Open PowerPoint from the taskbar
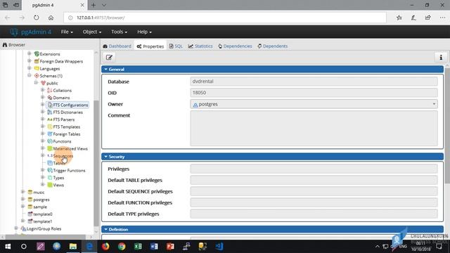Screen dimensions: 450x253 [170, 247]
